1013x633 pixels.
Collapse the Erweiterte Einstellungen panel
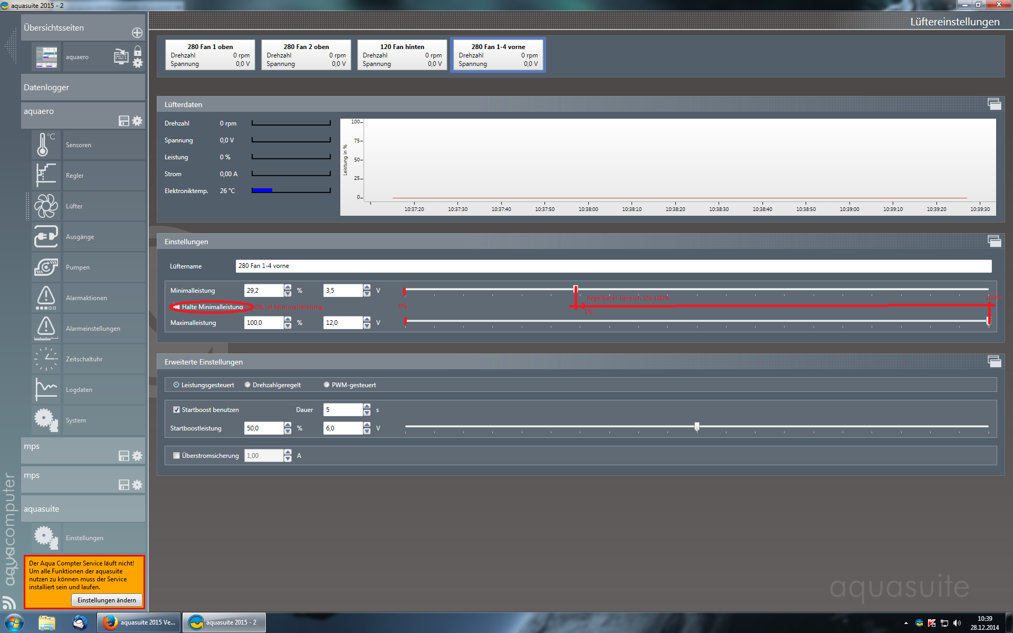[994, 361]
